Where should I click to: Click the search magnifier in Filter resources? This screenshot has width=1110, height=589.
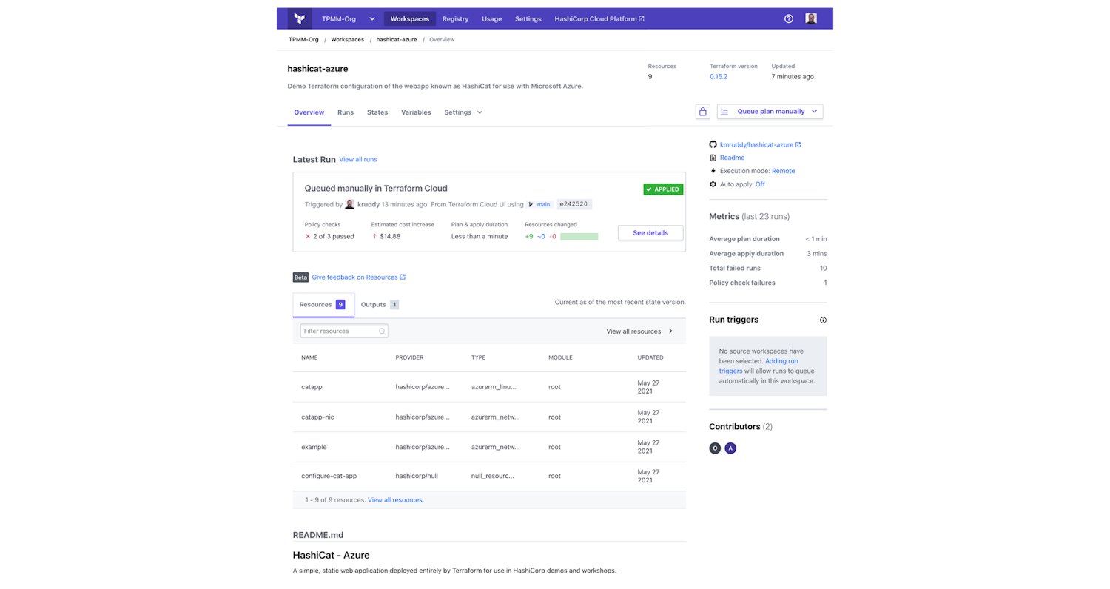point(383,331)
